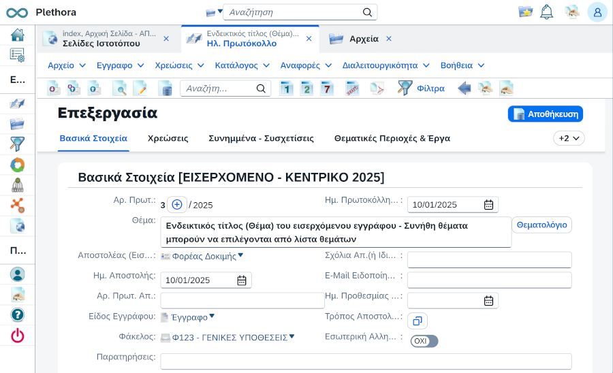The height and width of the screenshot is (373, 613).
Task: Open the funnel filter icon in sidebar
Action: pos(17,144)
